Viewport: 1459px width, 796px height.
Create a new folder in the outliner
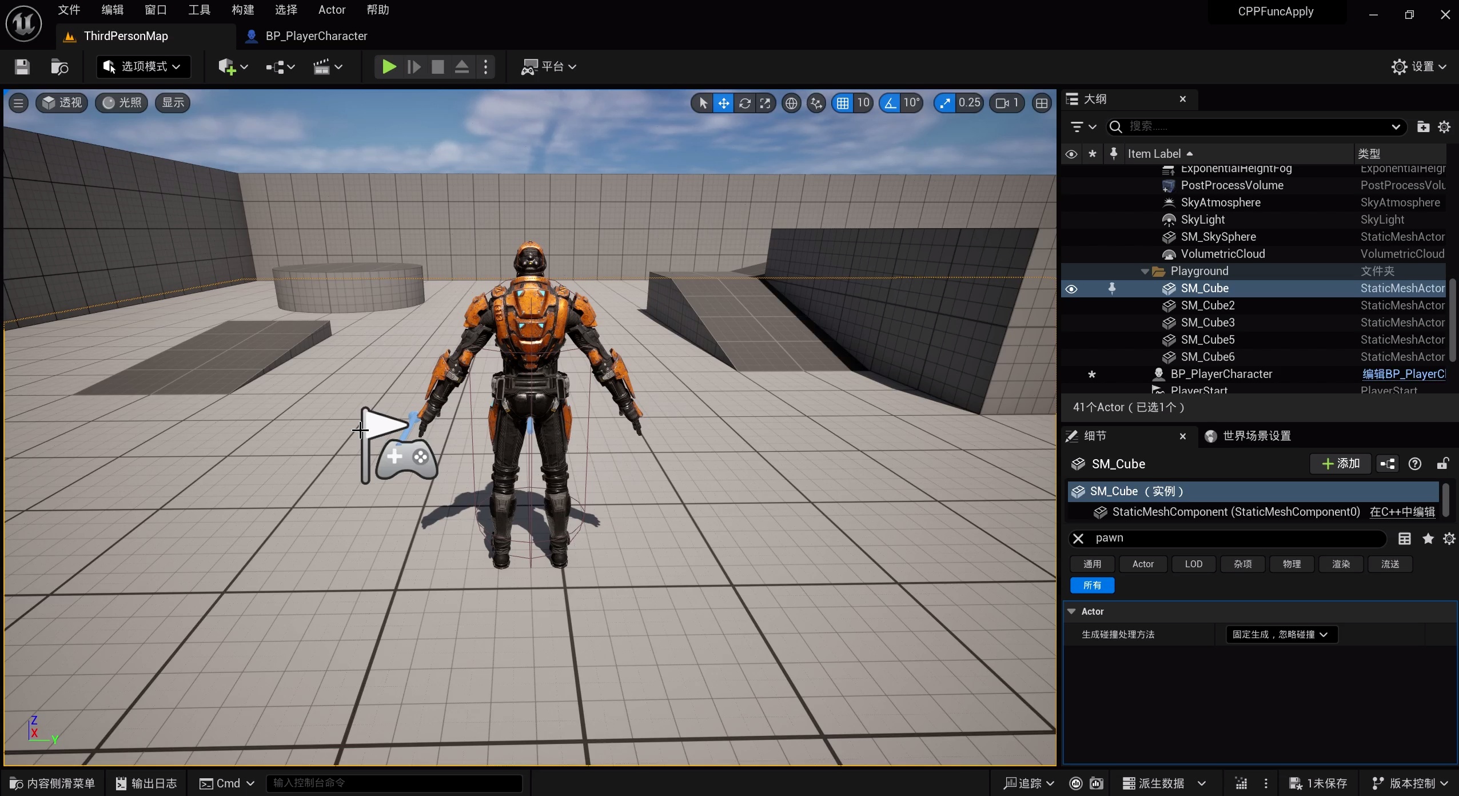pos(1423,127)
